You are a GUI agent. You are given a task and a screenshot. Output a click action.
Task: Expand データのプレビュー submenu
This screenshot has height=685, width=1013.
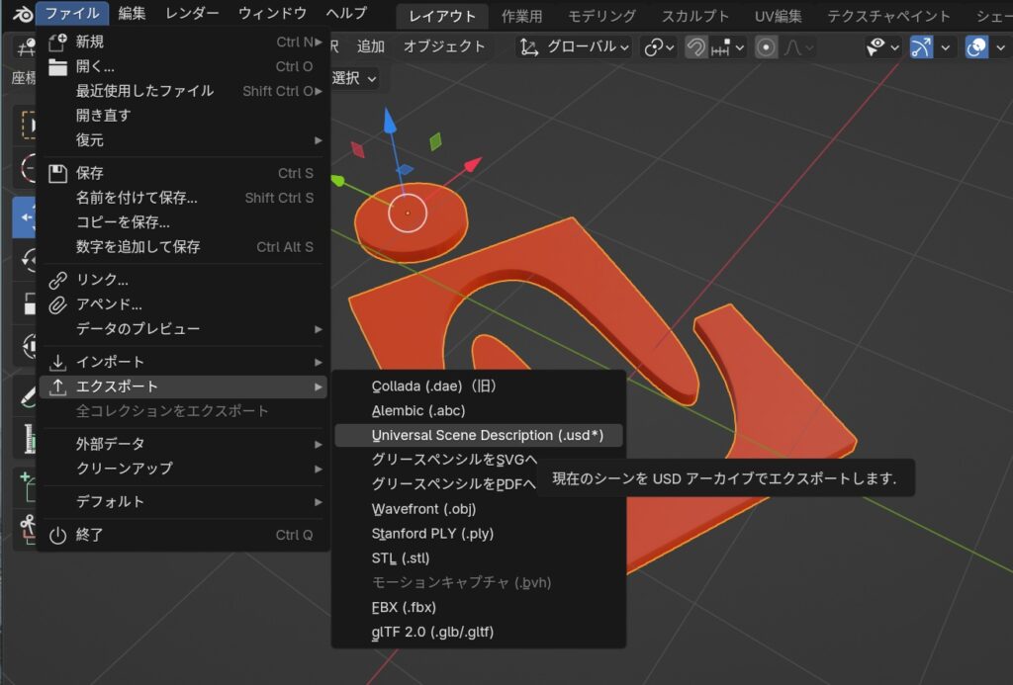tap(183, 328)
